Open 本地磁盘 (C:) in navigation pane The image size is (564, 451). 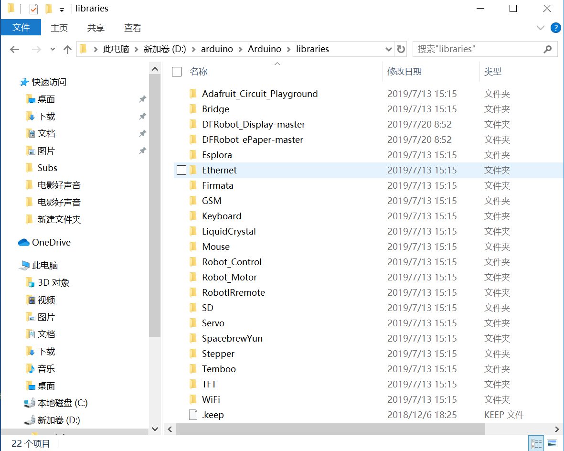click(x=63, y=403)
